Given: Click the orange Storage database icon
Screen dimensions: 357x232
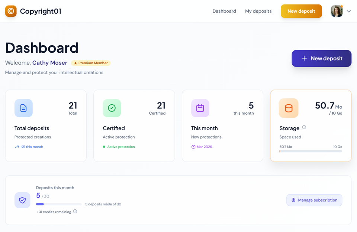Looking at the screenshot, I should [288, 108].
